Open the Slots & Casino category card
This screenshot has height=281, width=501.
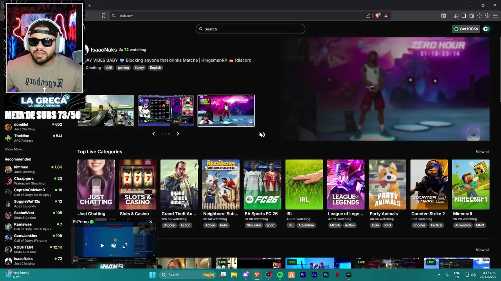tap(137, 185)
